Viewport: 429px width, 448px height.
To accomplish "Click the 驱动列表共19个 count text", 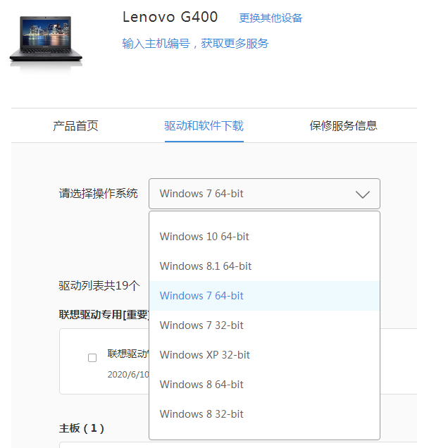I will click(99, 286).
